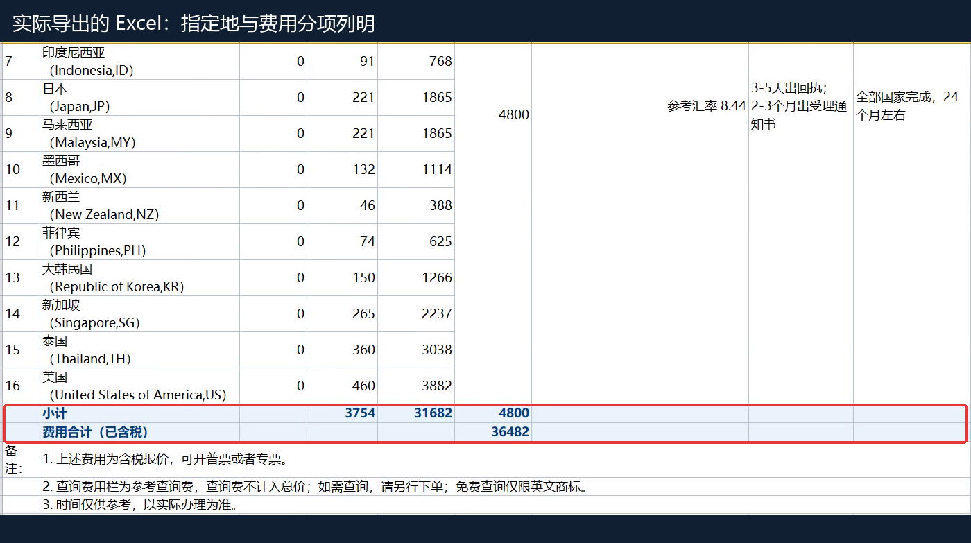The height and width of the screenshot is (543, 971).
Task: Select value 221 in the Japan row
Action: pos(343,97)
